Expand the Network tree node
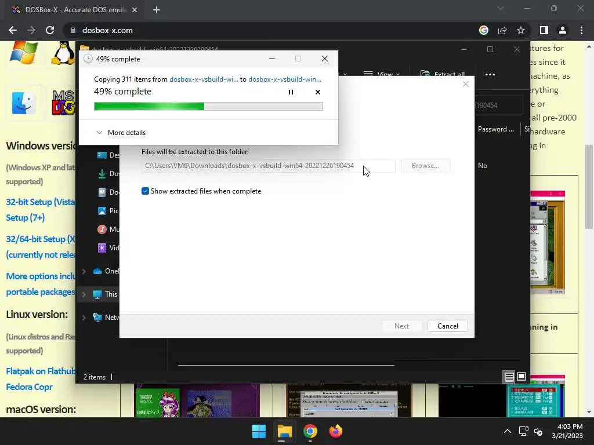This screenshot has height=445, width=594. [84, 318]
